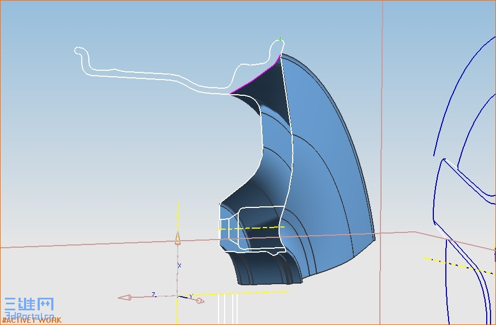The height and width of the screenshot is (325, 496).
Task: Click the vertical axis arrowhead of datum
Action: click(178, 238)
